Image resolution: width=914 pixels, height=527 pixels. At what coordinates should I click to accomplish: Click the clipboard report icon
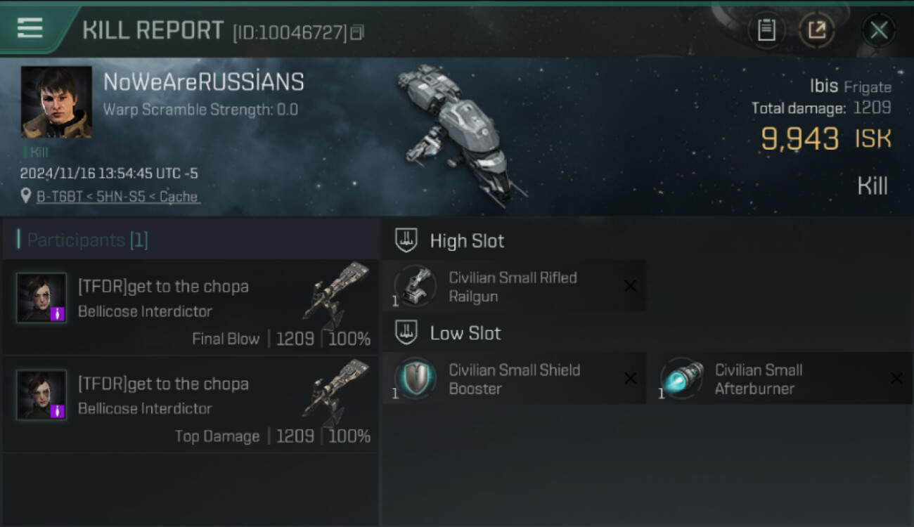766,30
